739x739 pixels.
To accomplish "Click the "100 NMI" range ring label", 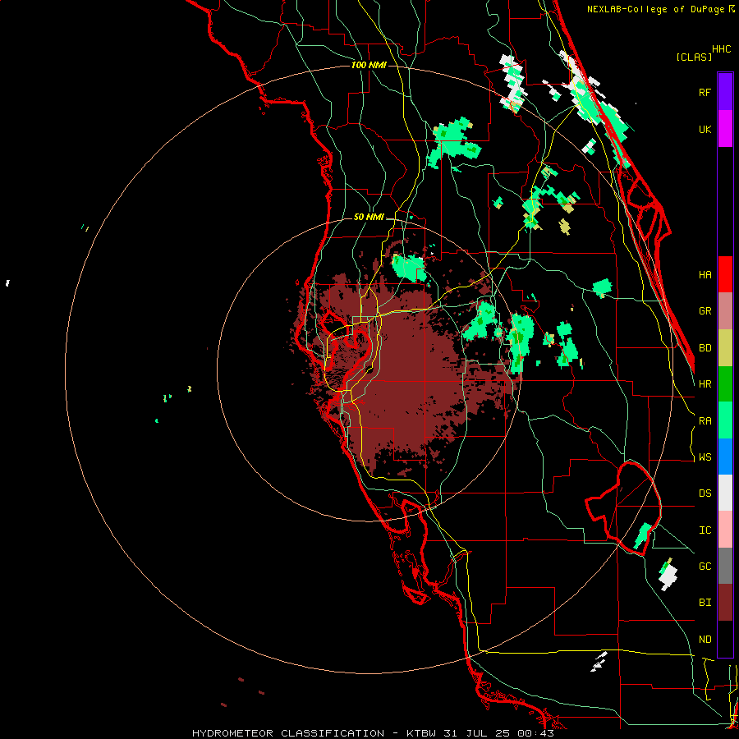I will tap(369, 65).
